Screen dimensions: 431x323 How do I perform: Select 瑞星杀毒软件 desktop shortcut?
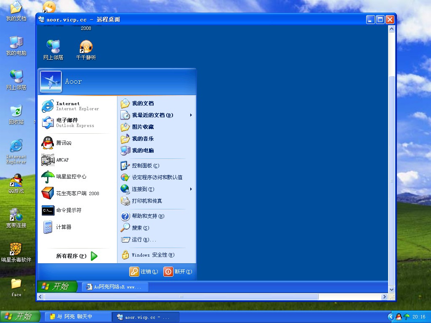coord(16,253)
